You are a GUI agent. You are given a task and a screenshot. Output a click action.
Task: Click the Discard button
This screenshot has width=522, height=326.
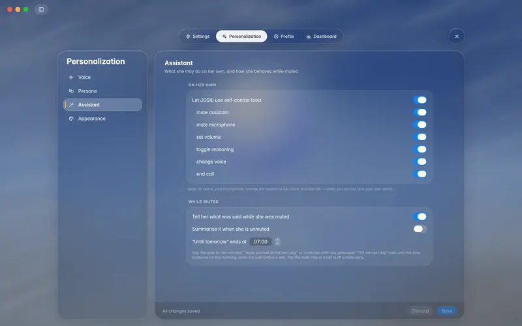(420, 311)
